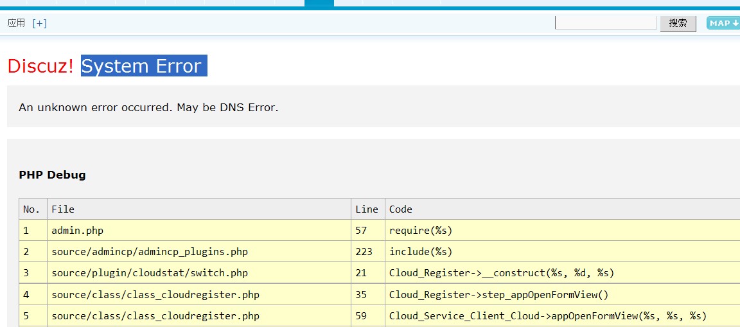Click the red Discuz! title text
This screenshot has height=327, width=740.
coord(41,66)
